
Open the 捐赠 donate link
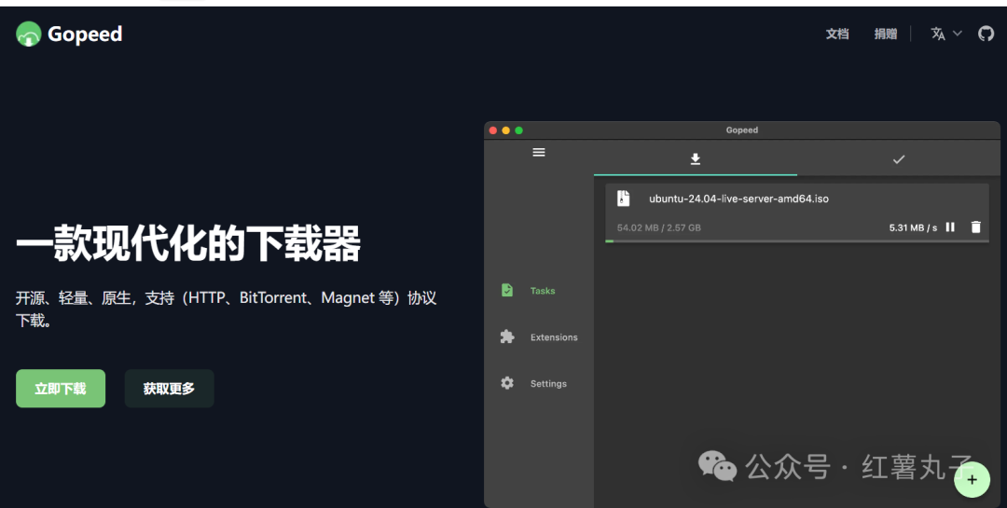pos(886,34)
